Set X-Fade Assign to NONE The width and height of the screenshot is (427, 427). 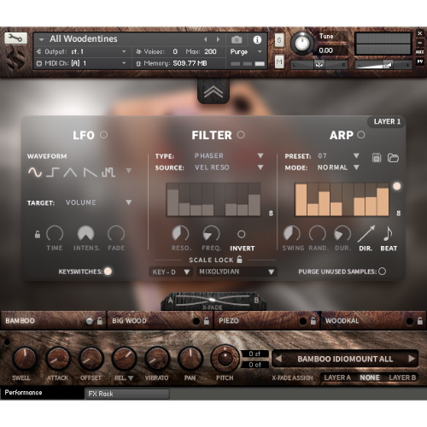coord(370,377)
